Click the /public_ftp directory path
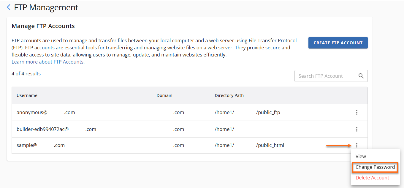Screen dimensions: 404x188 coord(268,112)
